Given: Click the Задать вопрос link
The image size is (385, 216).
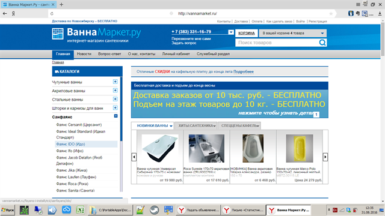Looking at the screenshot, I should 183,43.
